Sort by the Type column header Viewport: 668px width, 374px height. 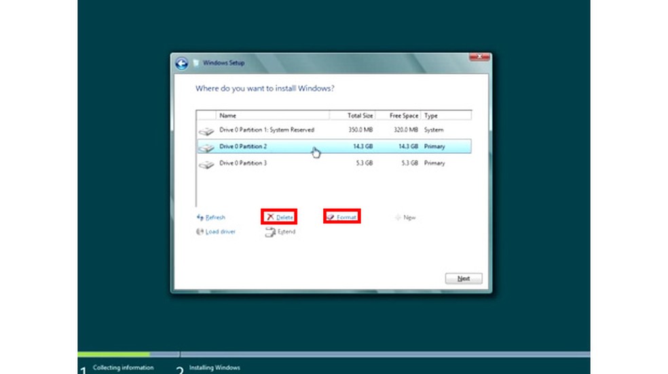coord(446,116)
